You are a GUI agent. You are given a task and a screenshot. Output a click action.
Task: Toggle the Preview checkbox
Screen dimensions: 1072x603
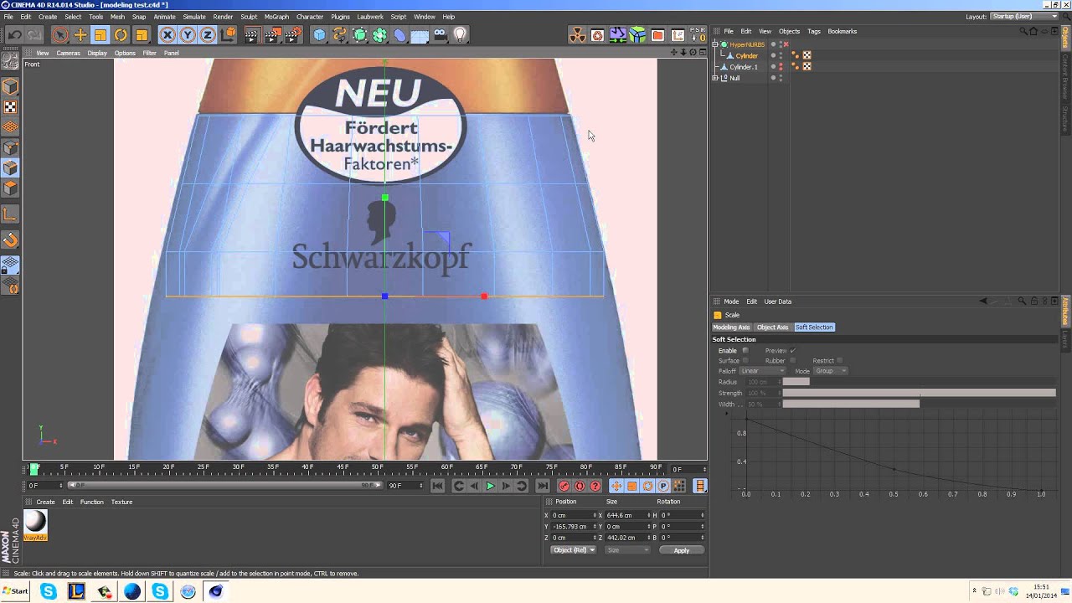(x=792, y=350)
